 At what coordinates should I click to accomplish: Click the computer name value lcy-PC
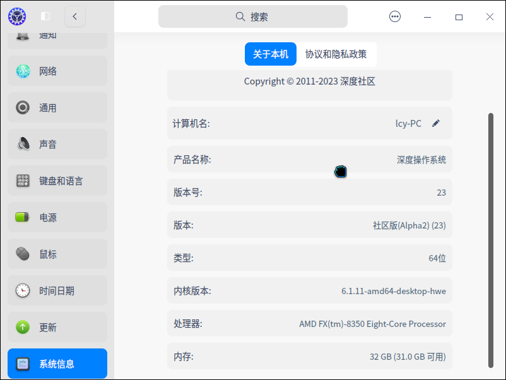408,124
